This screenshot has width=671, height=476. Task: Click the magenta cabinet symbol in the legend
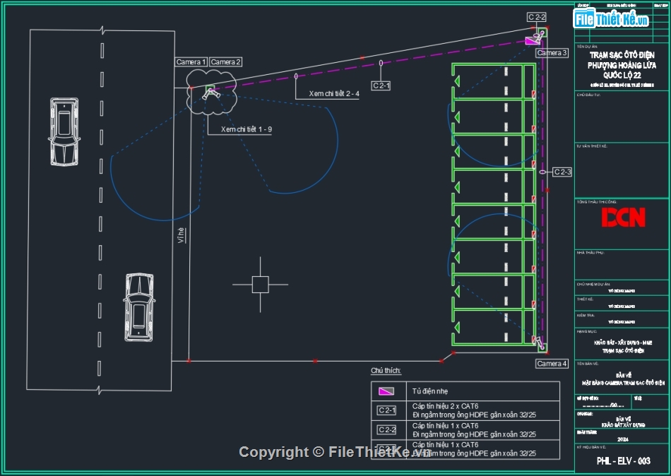pyautogui.click(x=386, y=391)
